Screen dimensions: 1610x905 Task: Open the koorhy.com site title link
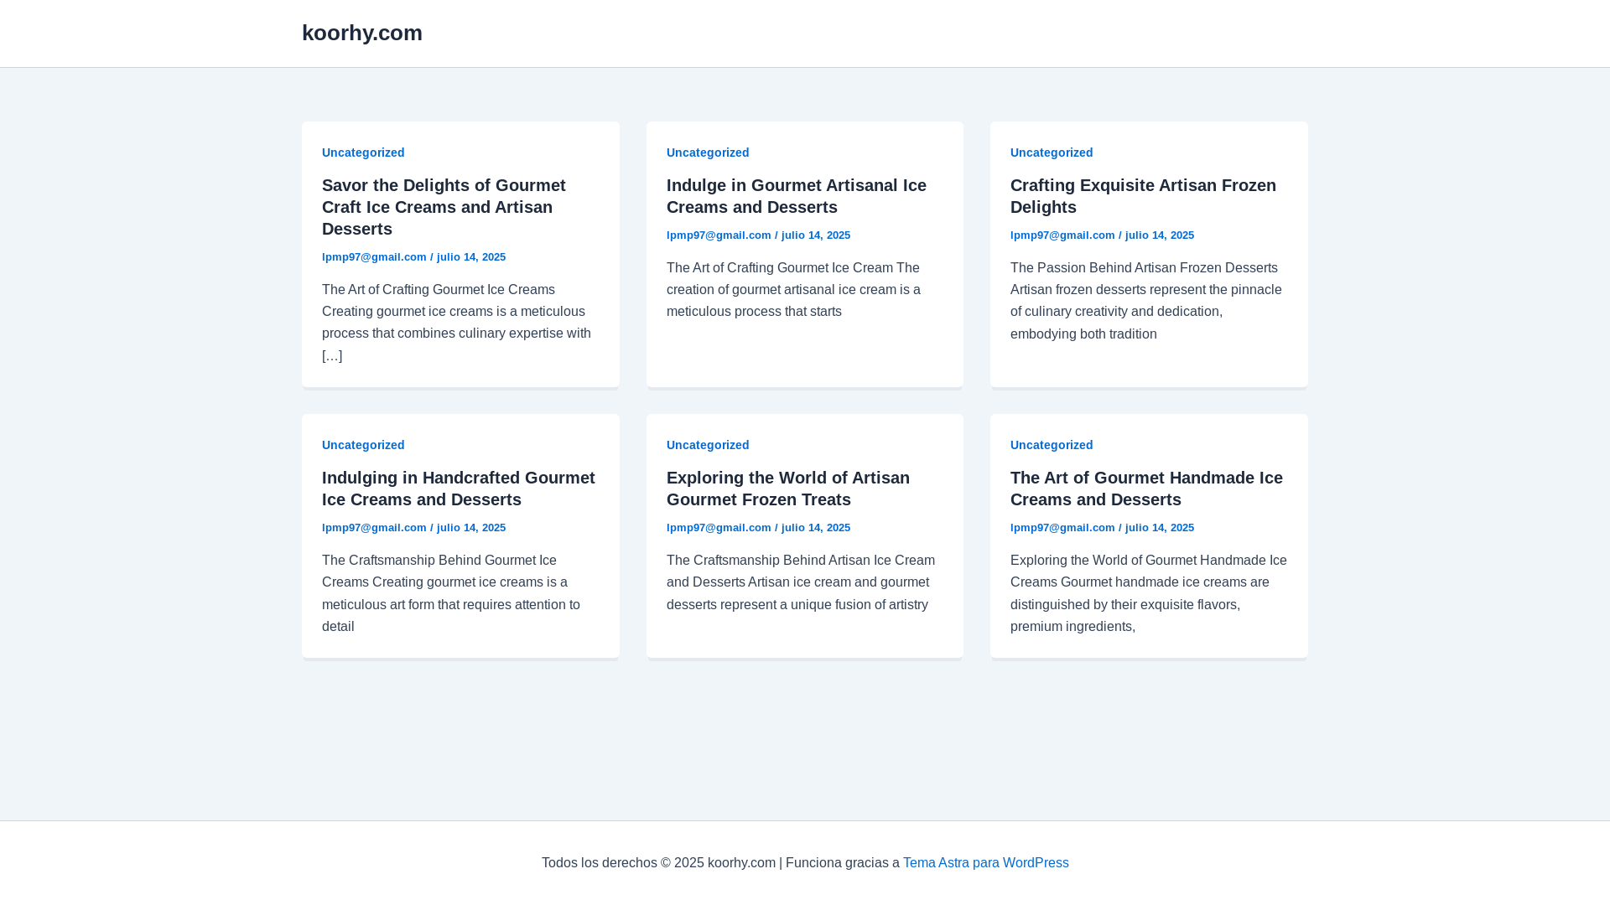pyautogui.click(x=361, y=33)
